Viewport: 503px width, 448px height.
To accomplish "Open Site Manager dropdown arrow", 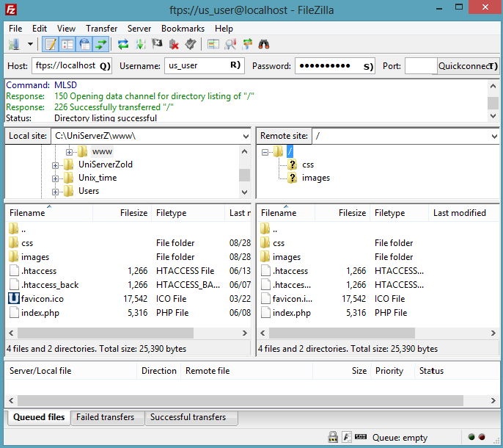I will pos(30,44).
